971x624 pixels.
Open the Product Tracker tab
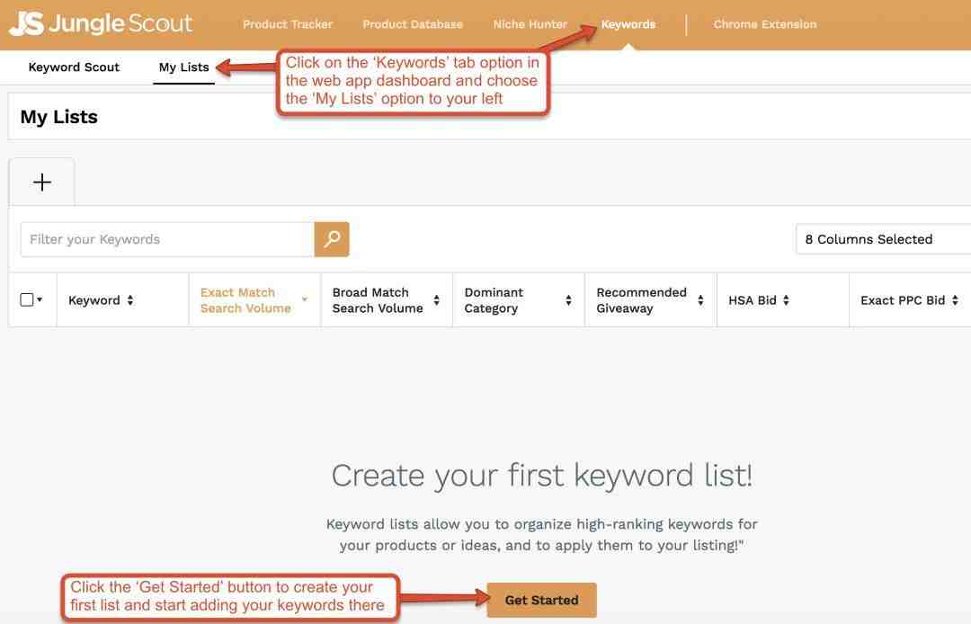click(x=288, y=24)
